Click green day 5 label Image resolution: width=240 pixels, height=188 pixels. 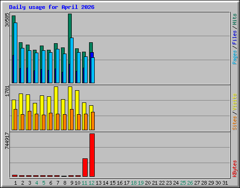point(44,183)
